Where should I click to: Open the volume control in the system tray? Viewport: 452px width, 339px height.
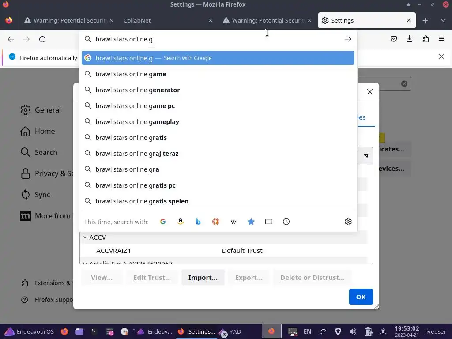pos(353,331)
